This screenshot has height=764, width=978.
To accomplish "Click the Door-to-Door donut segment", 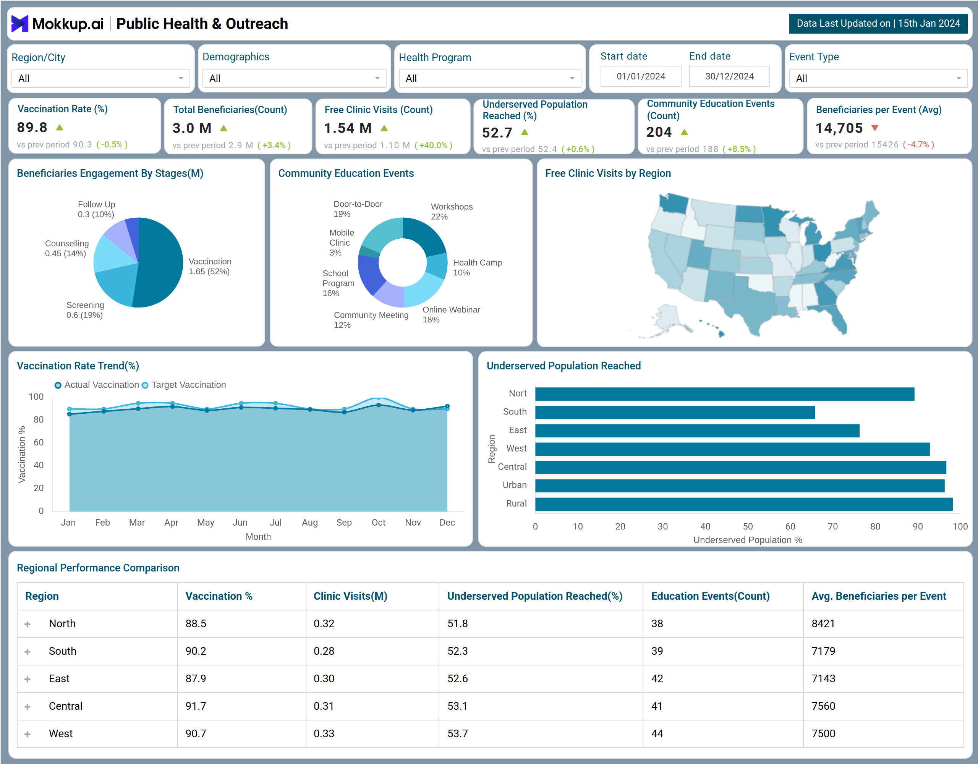I will [x=383, y=234].
